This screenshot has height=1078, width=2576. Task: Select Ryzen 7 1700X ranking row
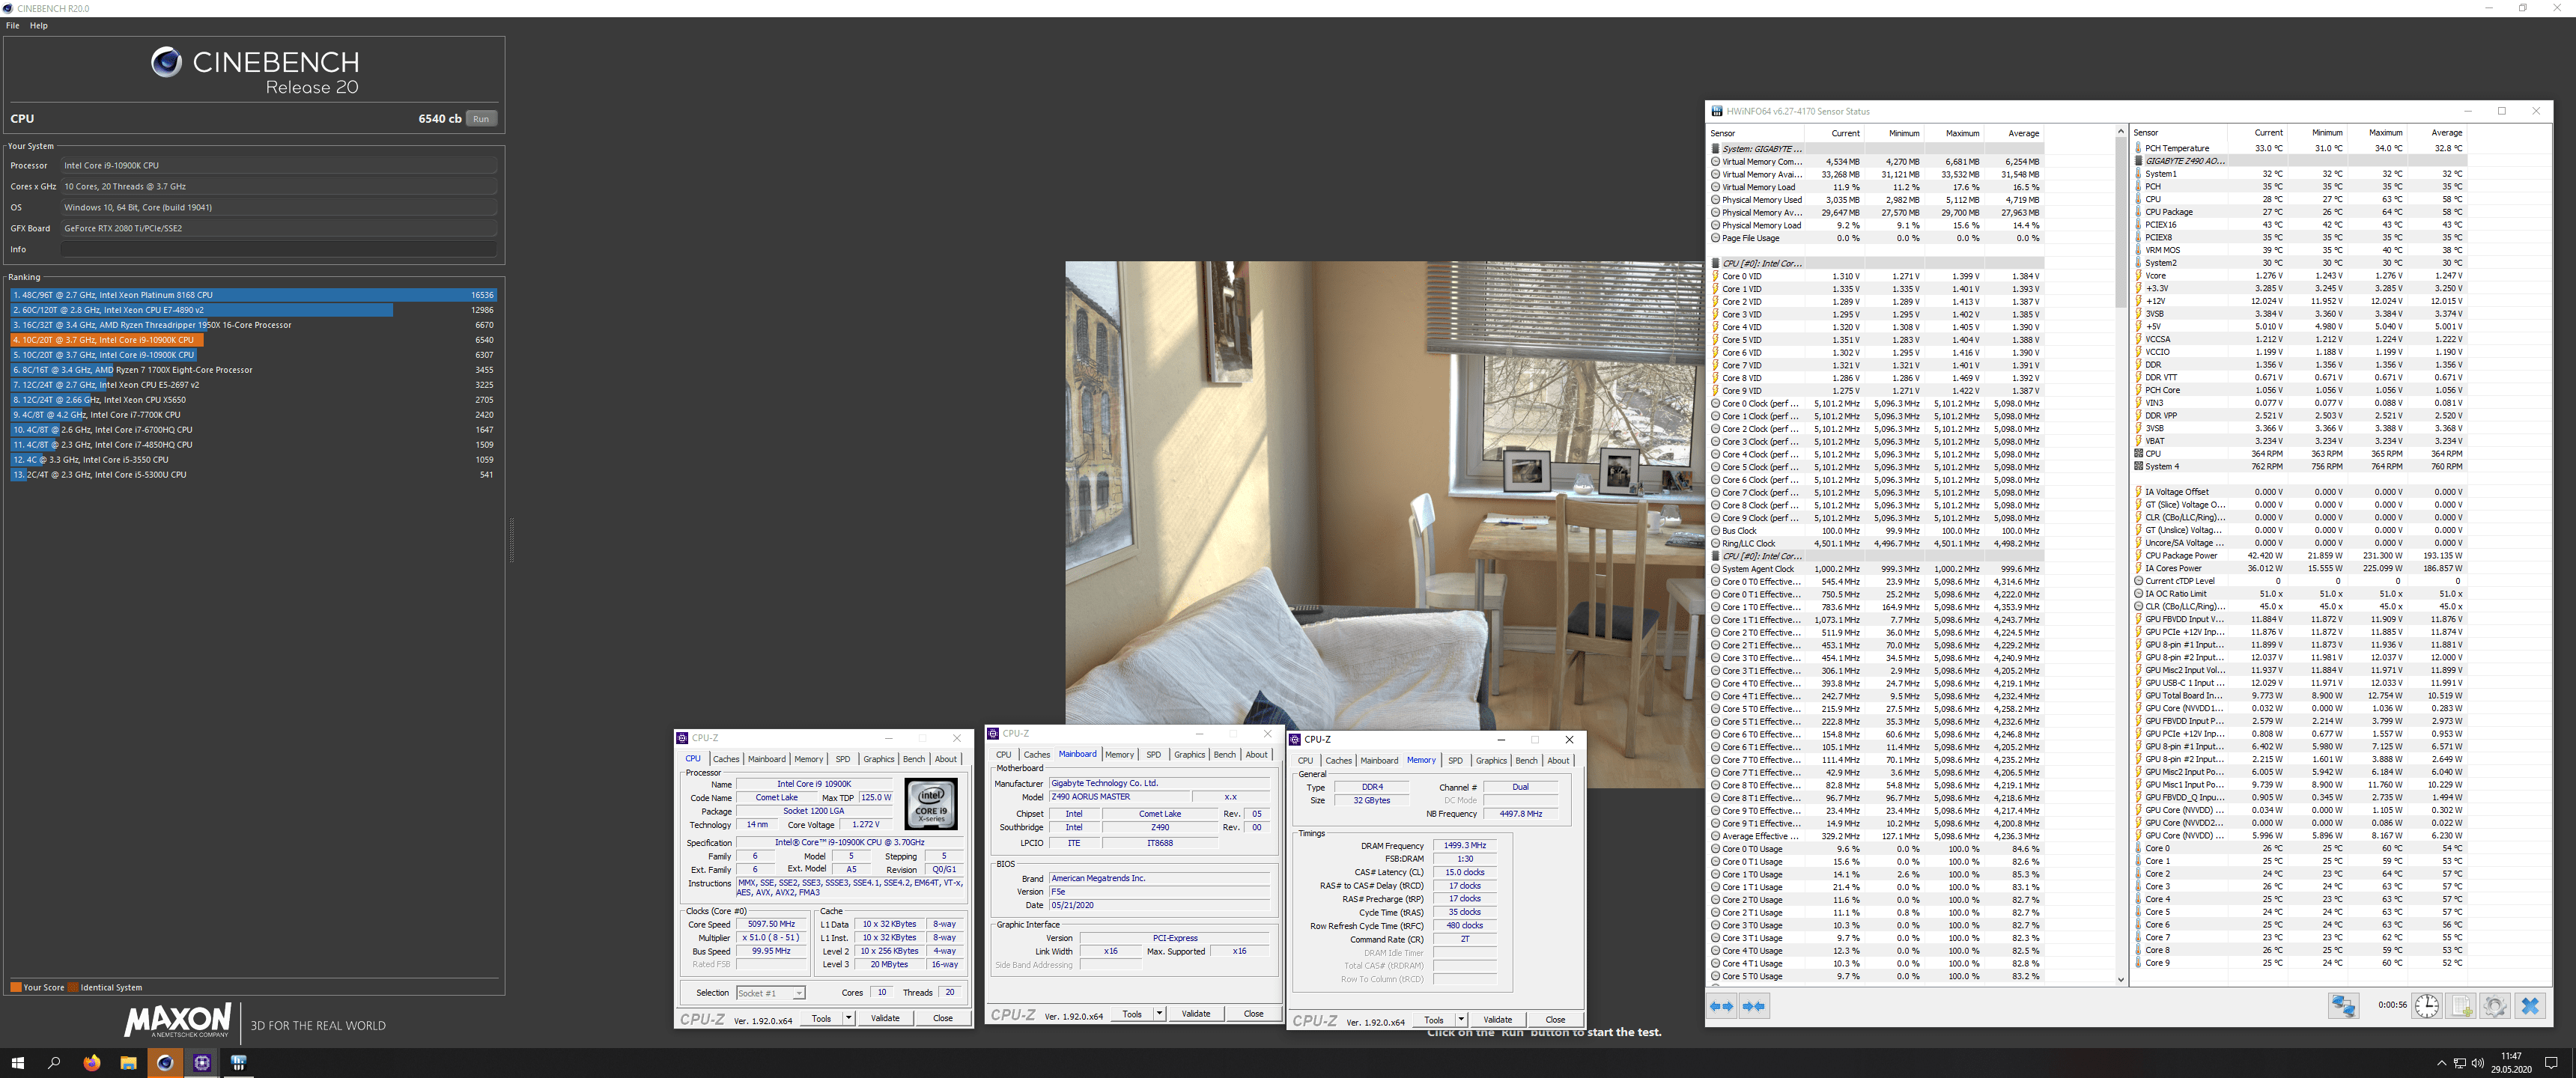click(x=254, y=370)
